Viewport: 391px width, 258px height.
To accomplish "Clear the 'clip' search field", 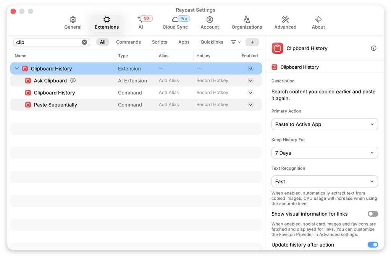I will click(x=84, y=42).
